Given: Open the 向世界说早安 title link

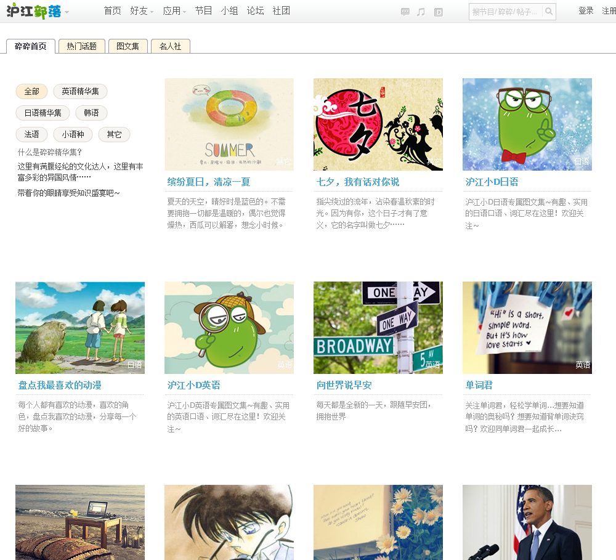Looking at the screenshot, I should click(x=344, y=385).
